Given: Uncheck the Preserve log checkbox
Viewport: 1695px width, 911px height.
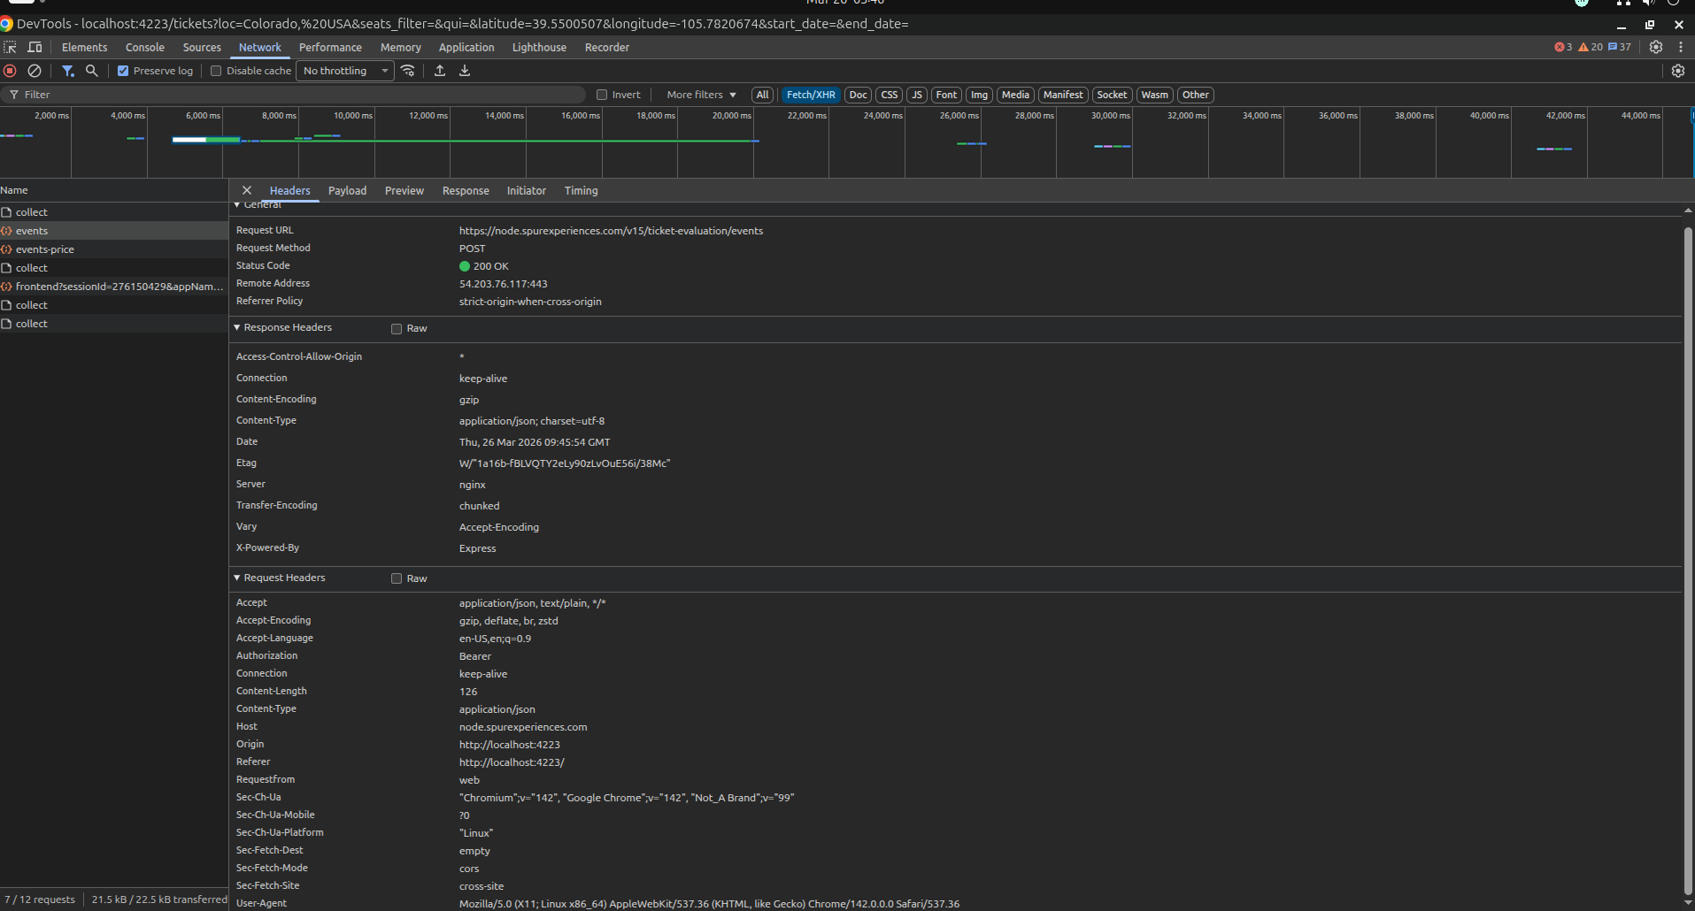Looking at the screenshot, I should pyautogui.click(x=123, y=71).
